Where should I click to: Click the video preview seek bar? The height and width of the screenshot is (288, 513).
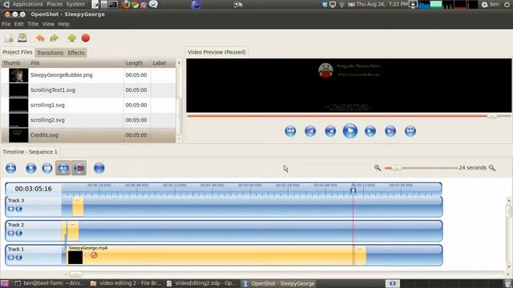click(349, 116)
